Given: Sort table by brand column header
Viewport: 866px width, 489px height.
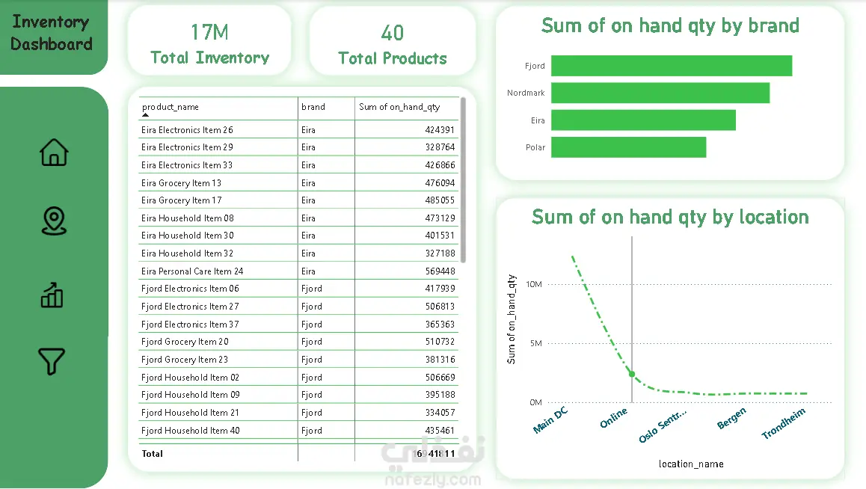Looking at the screenshot, I should tap(313, 107).
